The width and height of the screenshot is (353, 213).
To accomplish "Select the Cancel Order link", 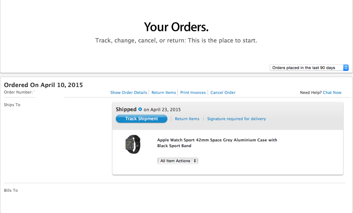I will pyautogui.click(x=223, y=92).
